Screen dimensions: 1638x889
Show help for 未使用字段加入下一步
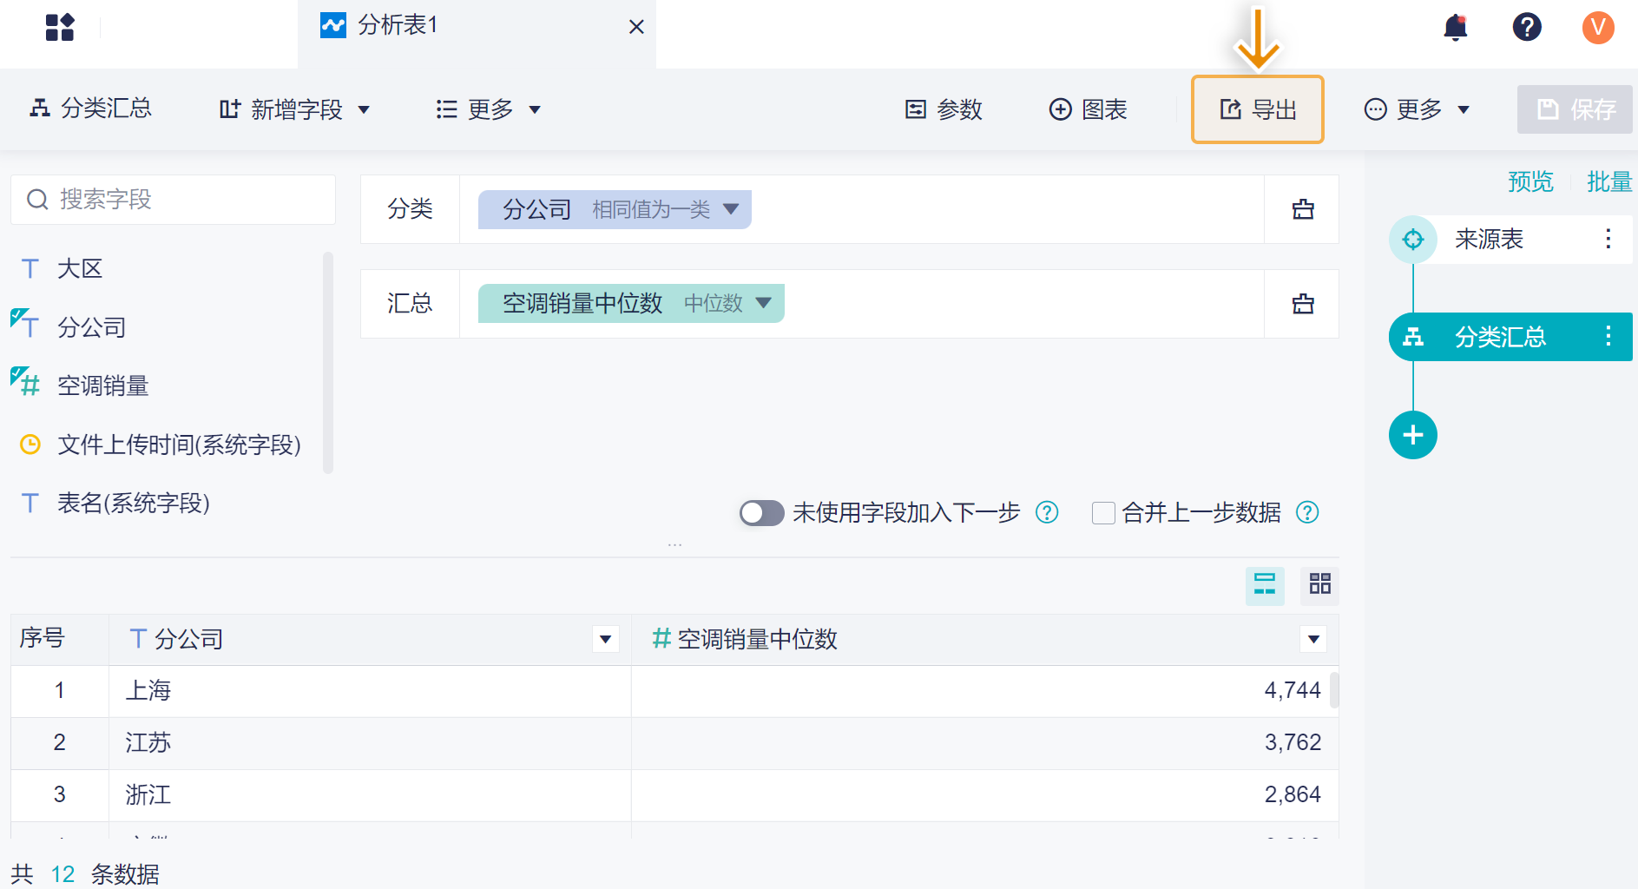(1047, 513)
